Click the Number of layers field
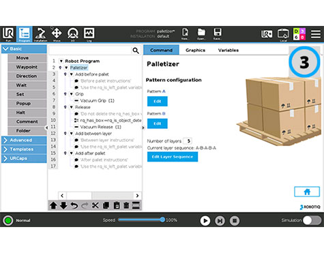The width and height of the screenshot is (324, 253). coord(188,141)
